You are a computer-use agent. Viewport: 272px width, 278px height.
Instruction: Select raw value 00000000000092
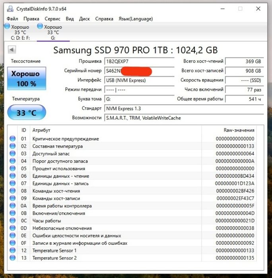point(235,243)
